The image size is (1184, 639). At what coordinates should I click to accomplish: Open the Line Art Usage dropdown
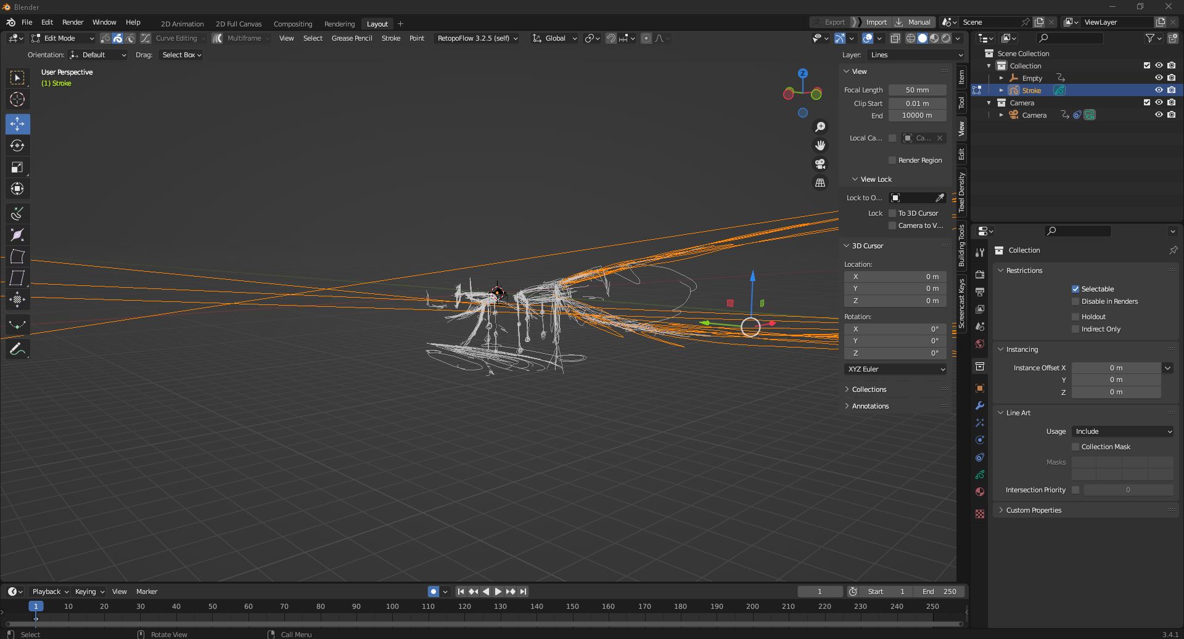1122,431
